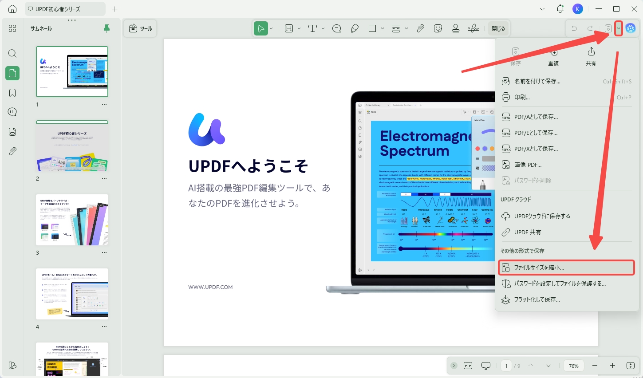
Task: Switch to UPDF初心者シリーズ tab
Action: point(65,9)
